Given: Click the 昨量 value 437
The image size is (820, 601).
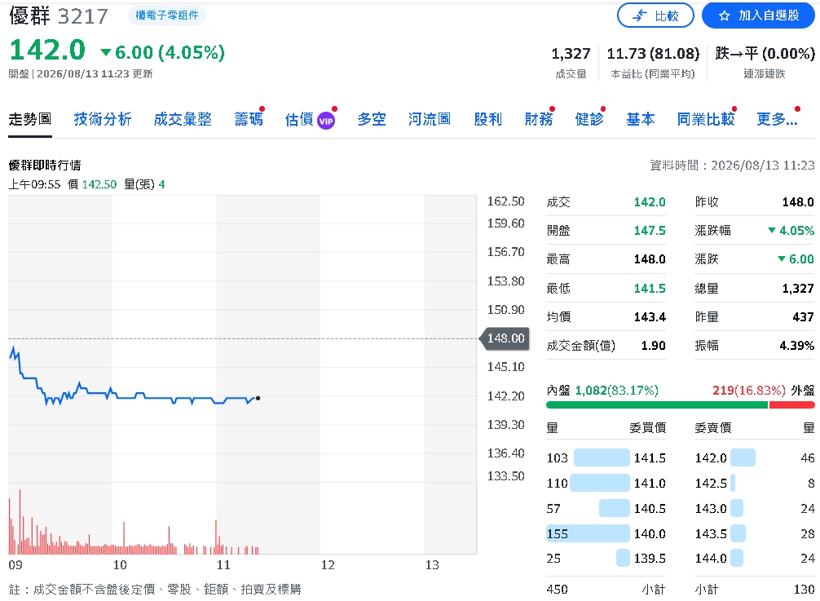Looking at the screenshot, I should pyautogui.click(x=803, y=317).
